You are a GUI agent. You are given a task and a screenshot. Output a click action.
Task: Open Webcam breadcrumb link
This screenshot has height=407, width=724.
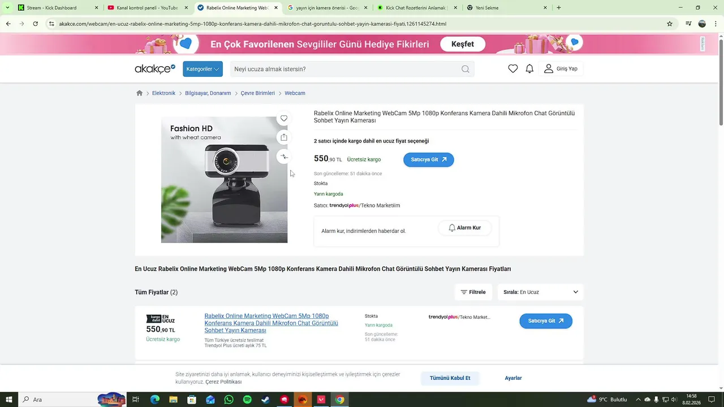pos(295,93)
